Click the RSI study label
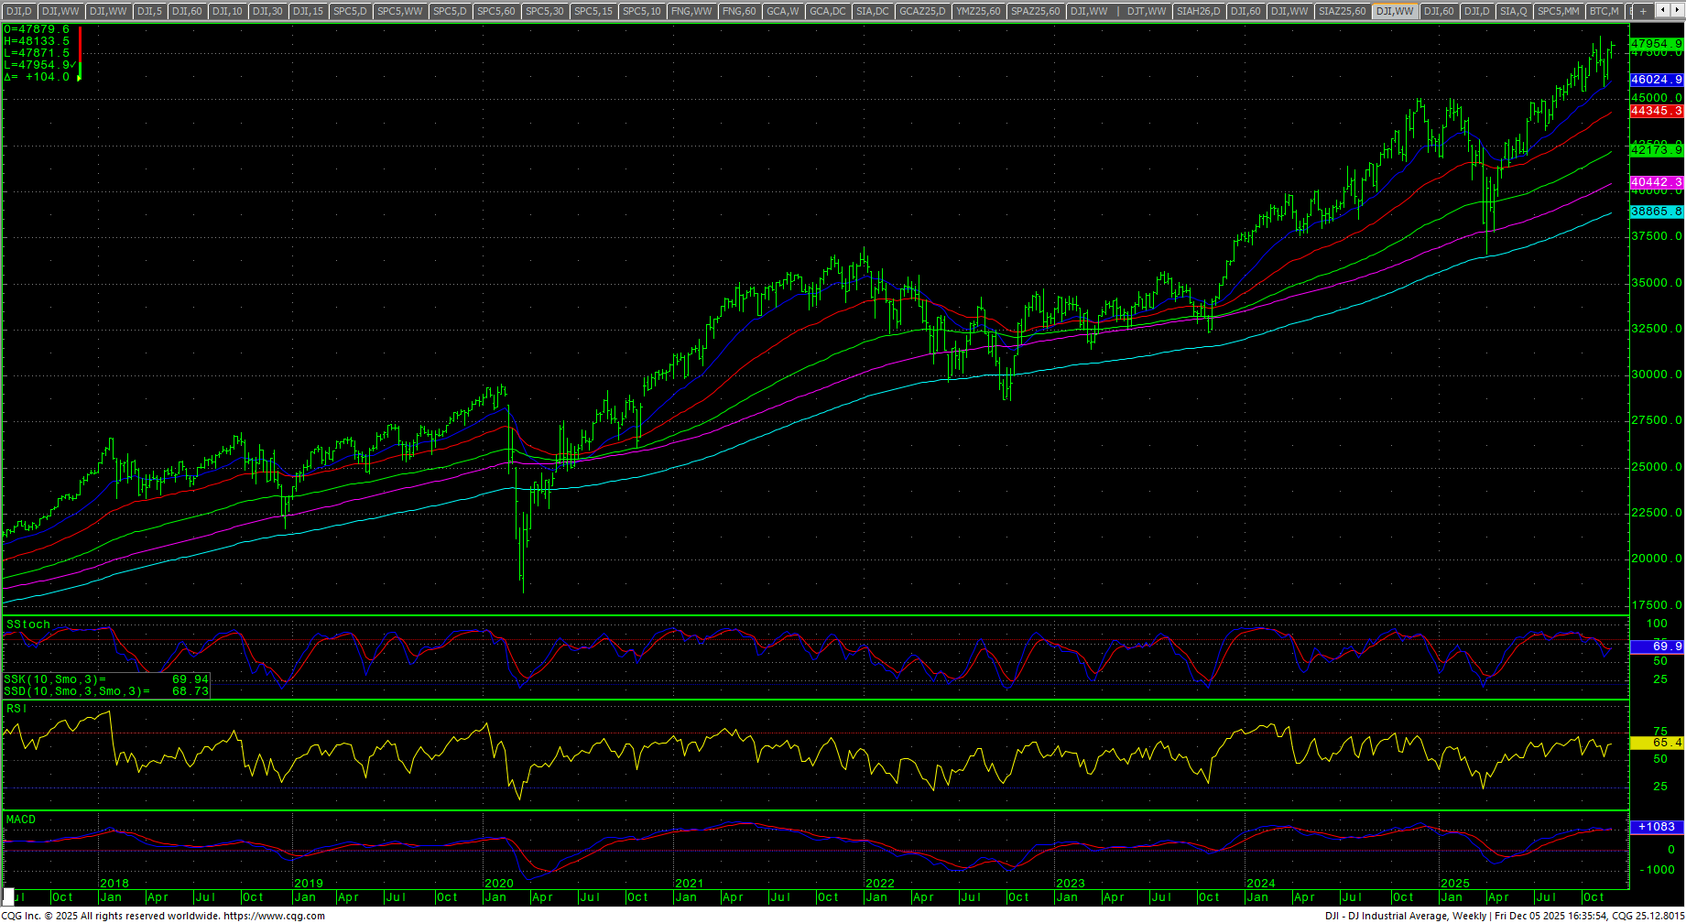This screenshot has width=1686, height=923. 16,709
